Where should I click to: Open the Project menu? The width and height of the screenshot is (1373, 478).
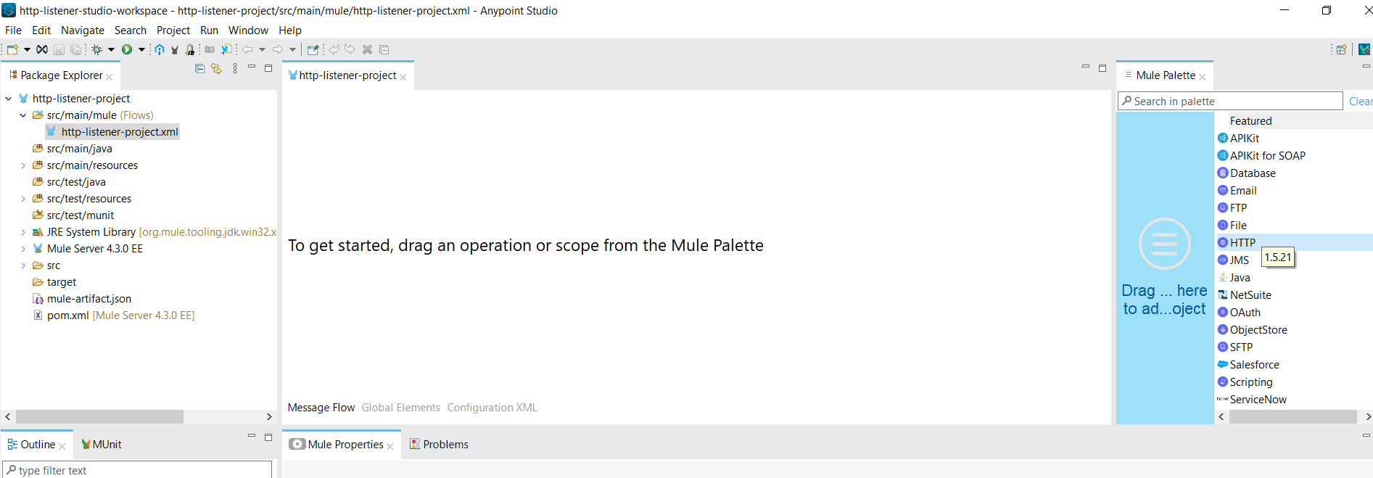[173, 30]
